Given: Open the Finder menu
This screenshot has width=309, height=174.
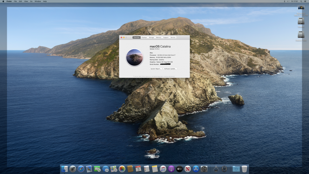Looking at the screenshot, I should pos(9,1).
